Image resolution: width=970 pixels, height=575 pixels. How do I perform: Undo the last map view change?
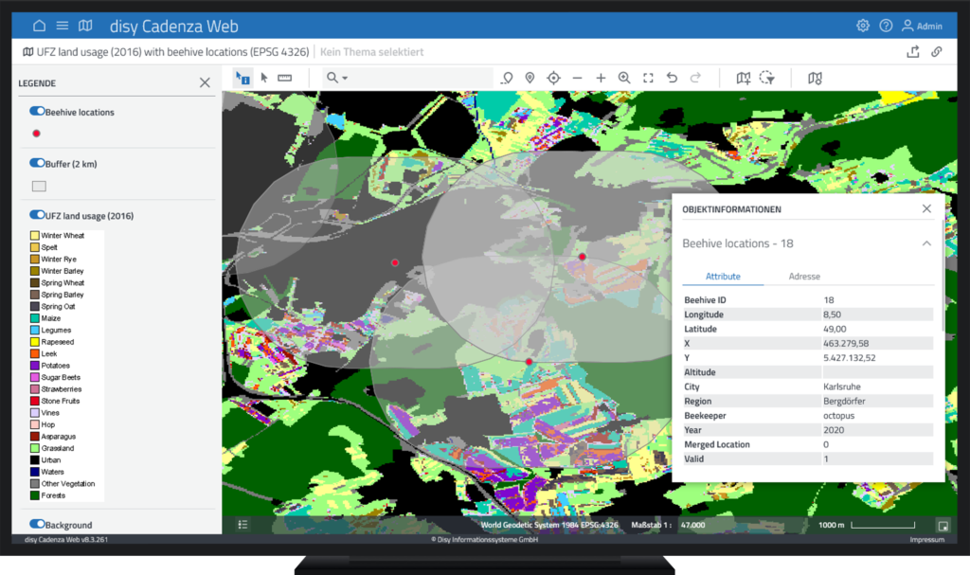click(672, 78)
